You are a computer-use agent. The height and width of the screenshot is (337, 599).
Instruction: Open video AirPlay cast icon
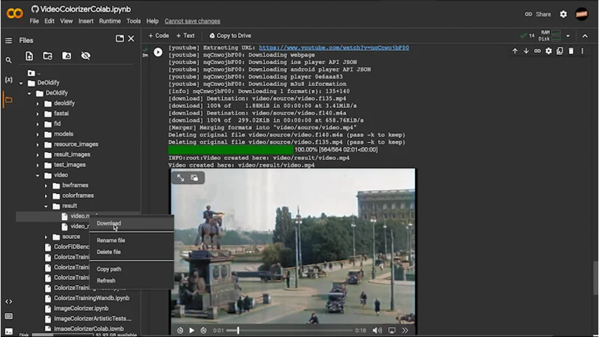392,330
